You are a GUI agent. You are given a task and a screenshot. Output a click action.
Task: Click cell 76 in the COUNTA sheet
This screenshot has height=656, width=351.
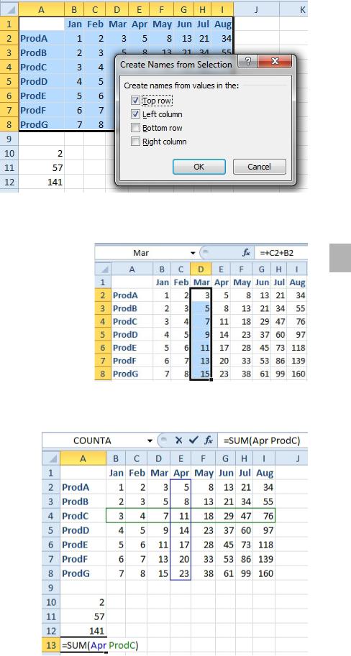point(264,516)
